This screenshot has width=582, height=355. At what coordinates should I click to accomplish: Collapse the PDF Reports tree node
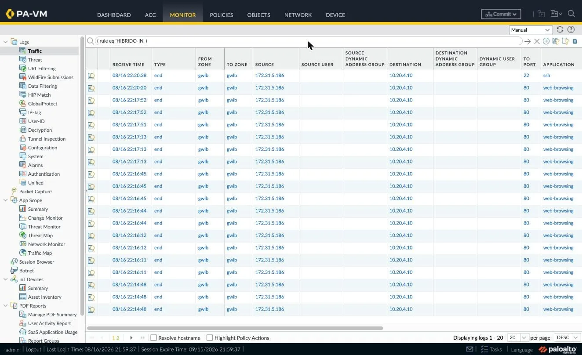(6, 306)
